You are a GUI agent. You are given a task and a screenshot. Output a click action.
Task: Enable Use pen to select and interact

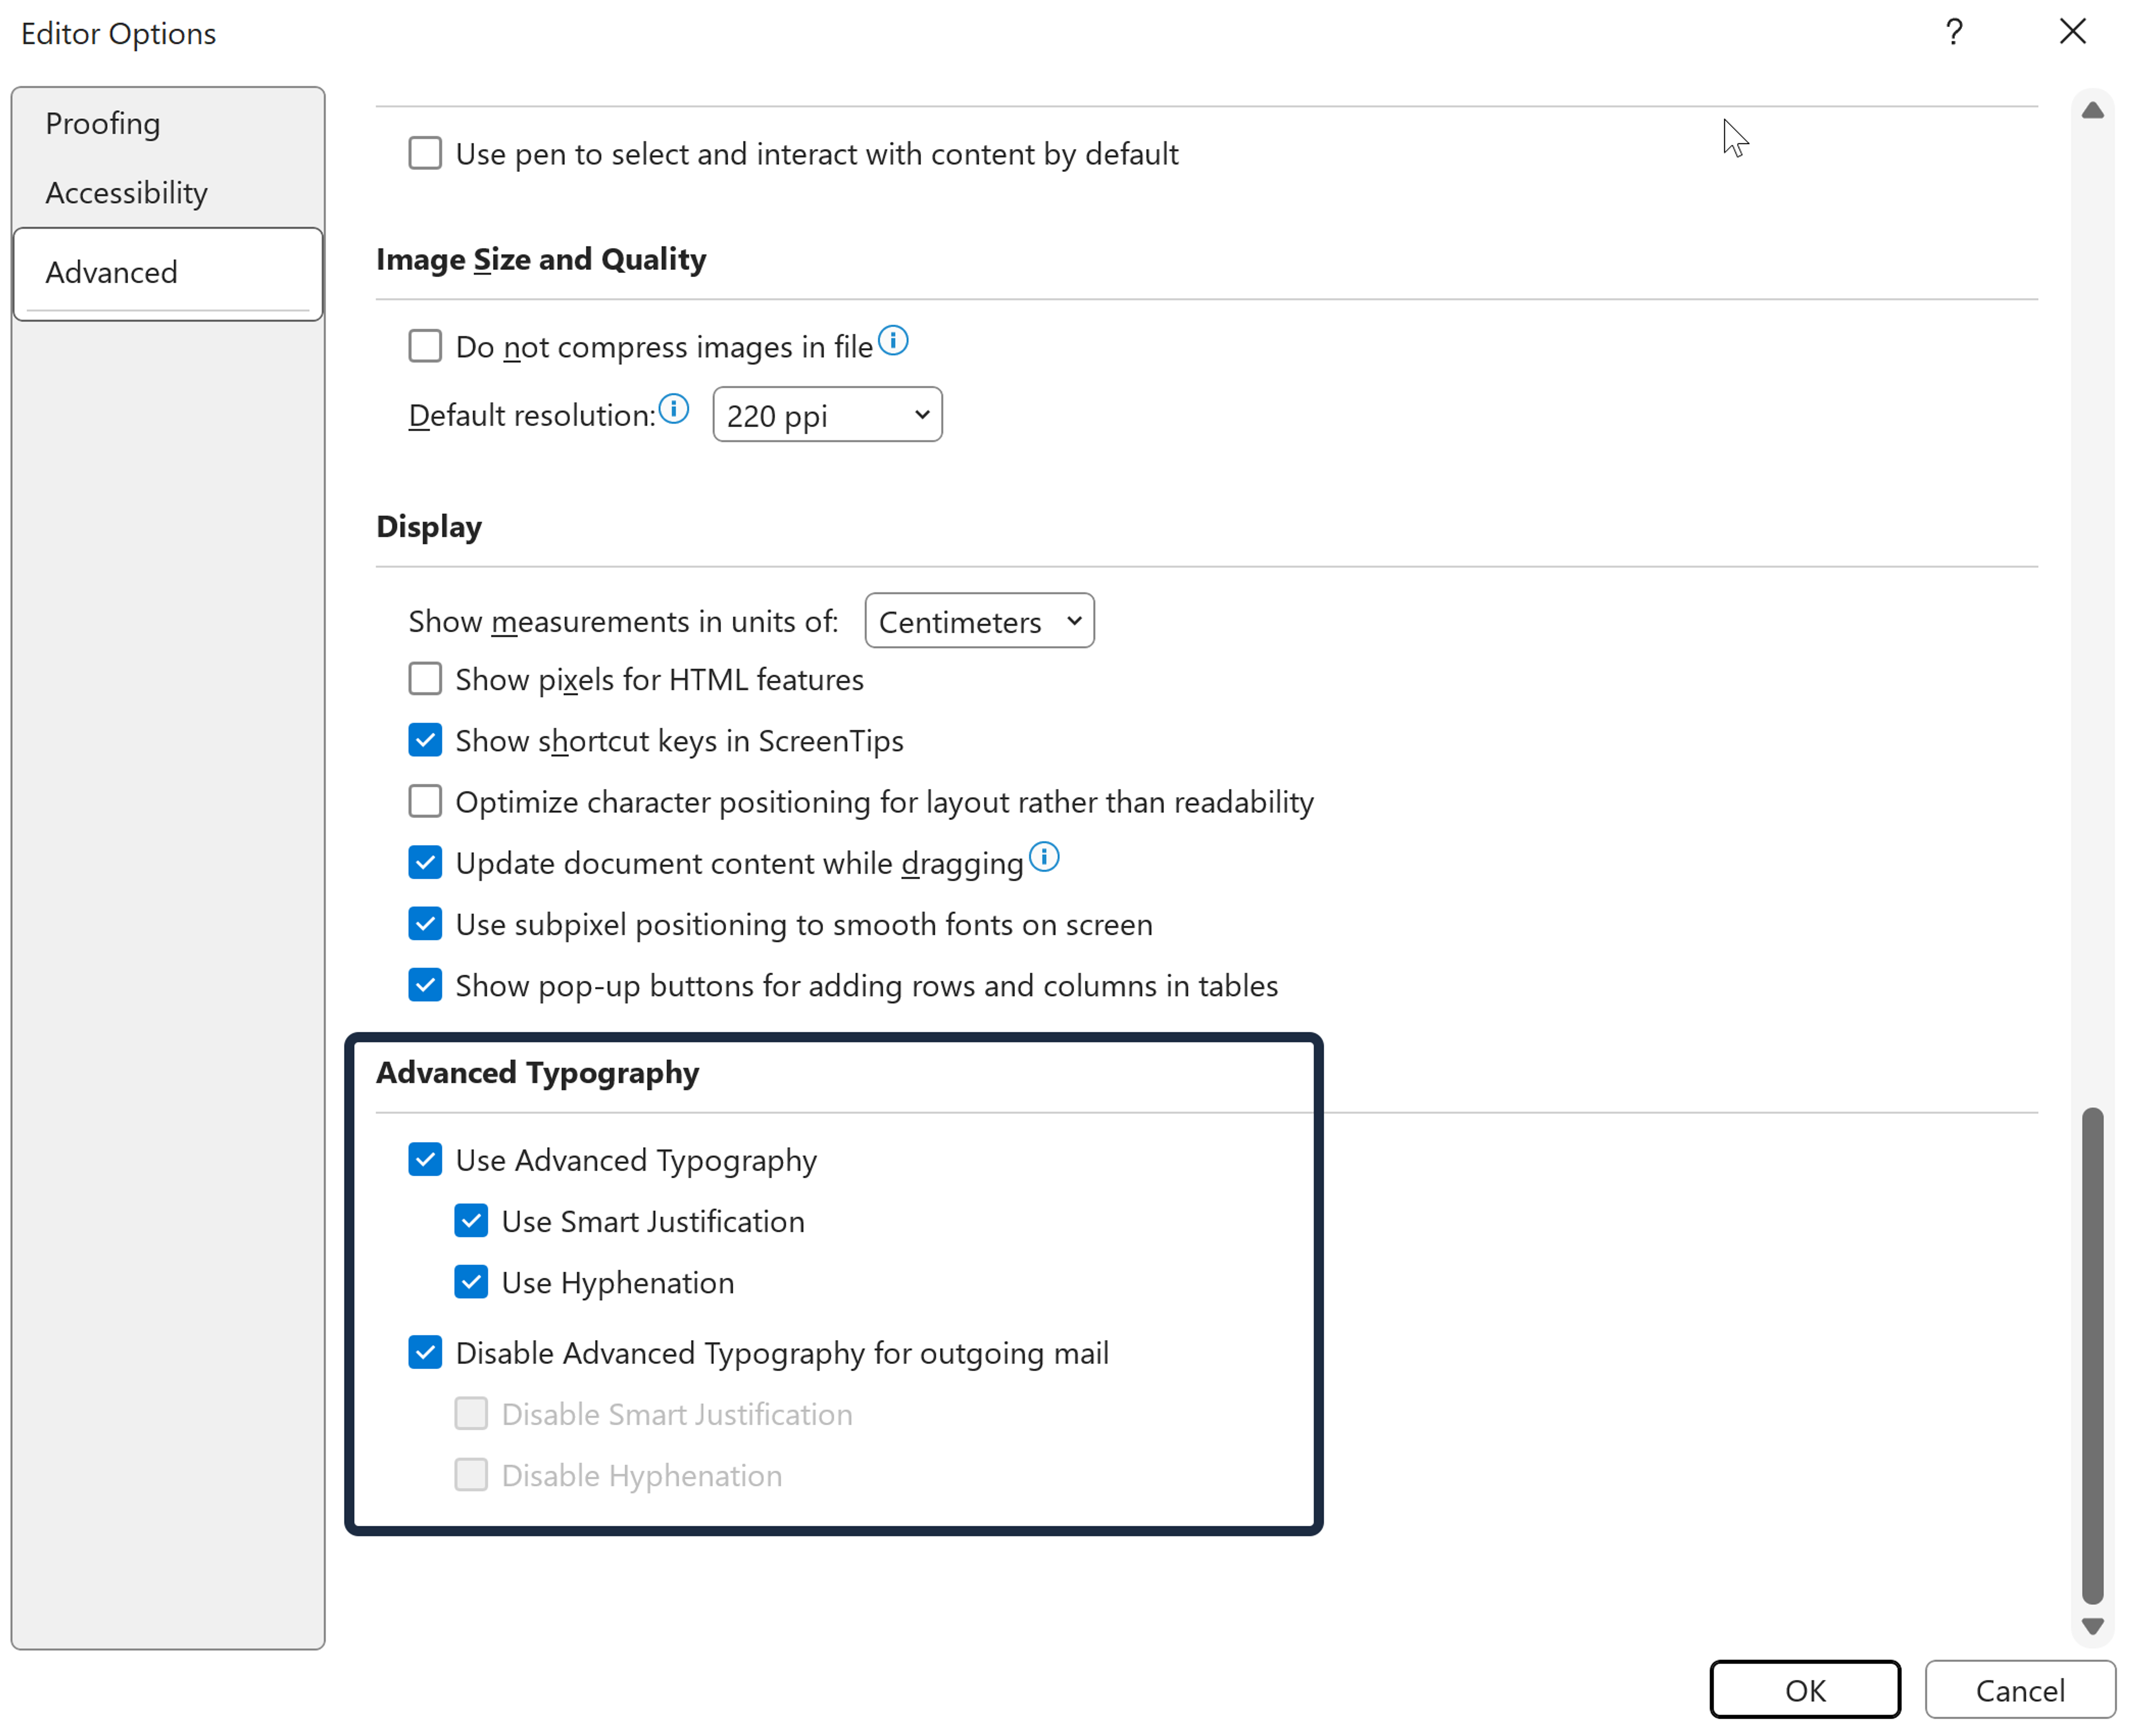pos(425,154)
